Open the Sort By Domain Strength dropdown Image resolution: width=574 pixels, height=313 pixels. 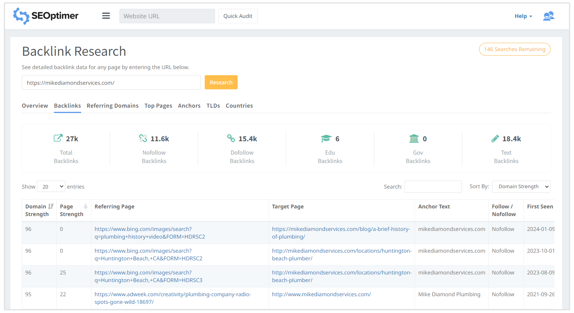(521, 187)
